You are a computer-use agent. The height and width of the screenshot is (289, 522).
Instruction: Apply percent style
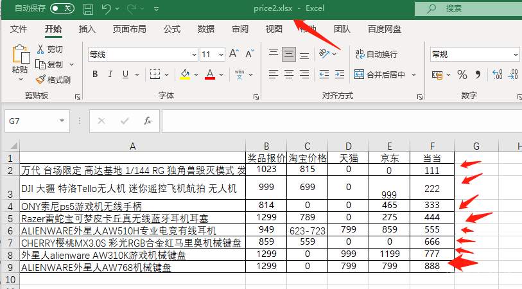click(x=462, y=74)
